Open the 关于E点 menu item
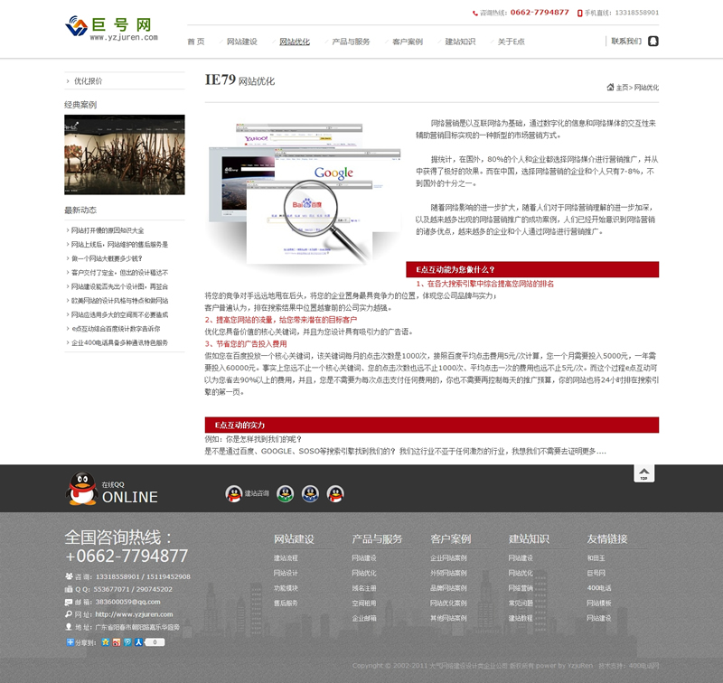 pos(511,42)
